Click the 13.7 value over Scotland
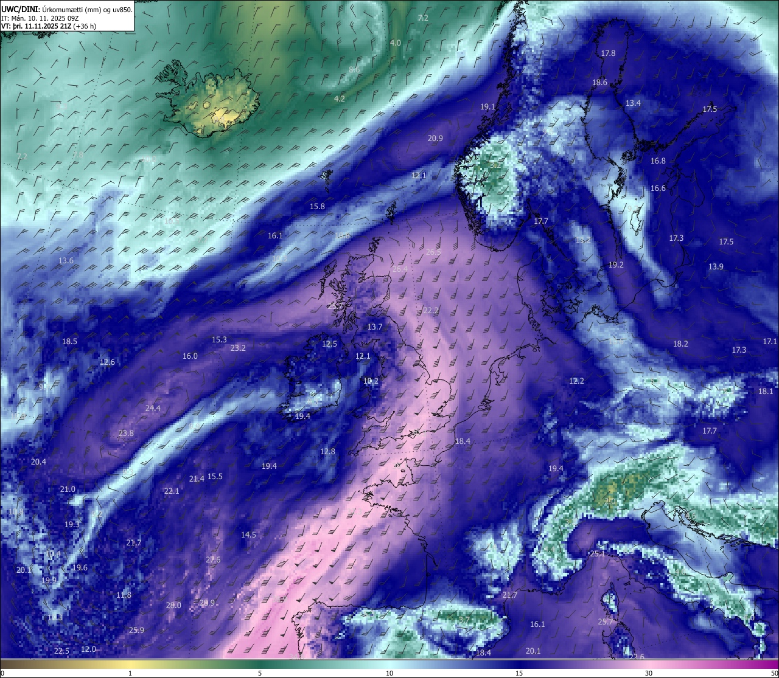 pyautogui.click(x=375, y=327)
